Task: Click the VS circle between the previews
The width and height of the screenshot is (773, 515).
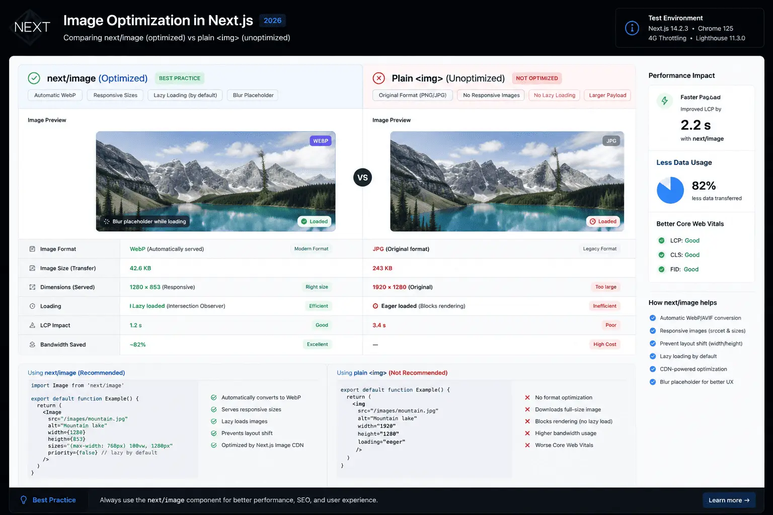Action: [362, 178]
